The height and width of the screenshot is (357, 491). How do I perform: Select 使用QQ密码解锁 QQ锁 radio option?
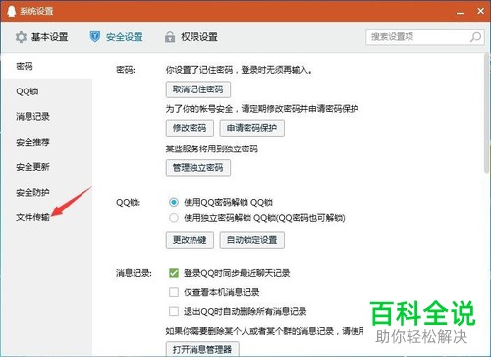pyautogui.click(x=174, y=202)
